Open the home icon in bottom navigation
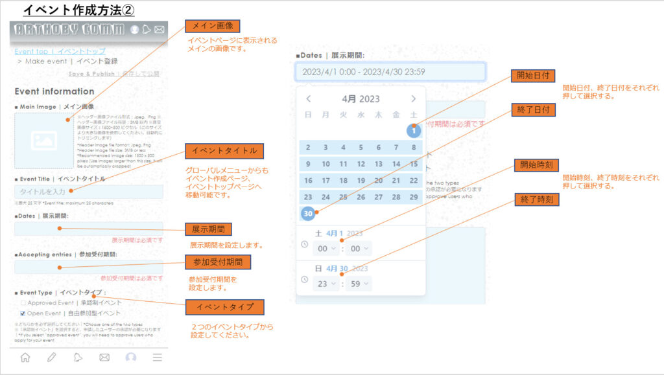This screenshot has height=375, width=664. (x=25, y=356)
